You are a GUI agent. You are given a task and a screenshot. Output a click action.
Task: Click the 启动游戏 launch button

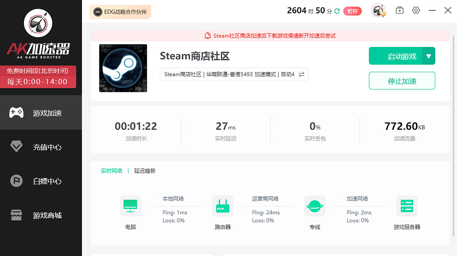[398, 55]
